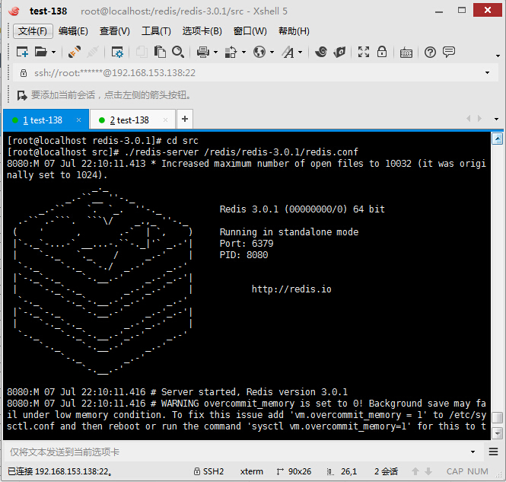The image size is (506, 482).
Task: Expand the Open folder dropdown arrow
Action: point(53,52)
